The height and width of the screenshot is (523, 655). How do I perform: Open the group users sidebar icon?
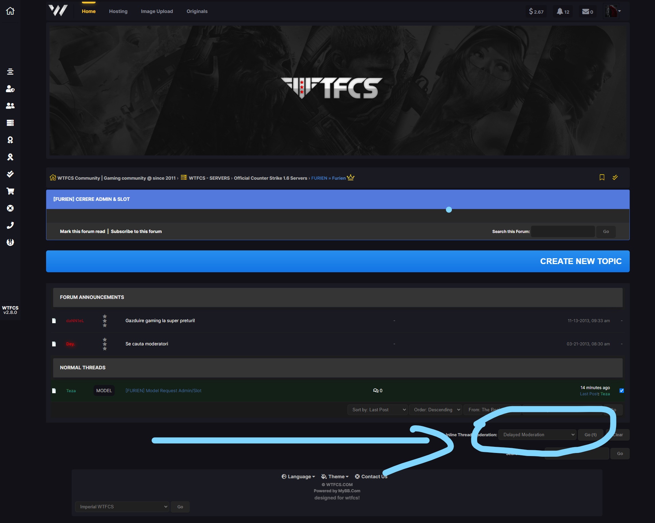10,106
